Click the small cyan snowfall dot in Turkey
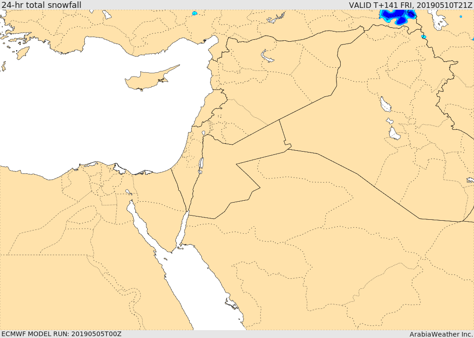 point(195,13)
